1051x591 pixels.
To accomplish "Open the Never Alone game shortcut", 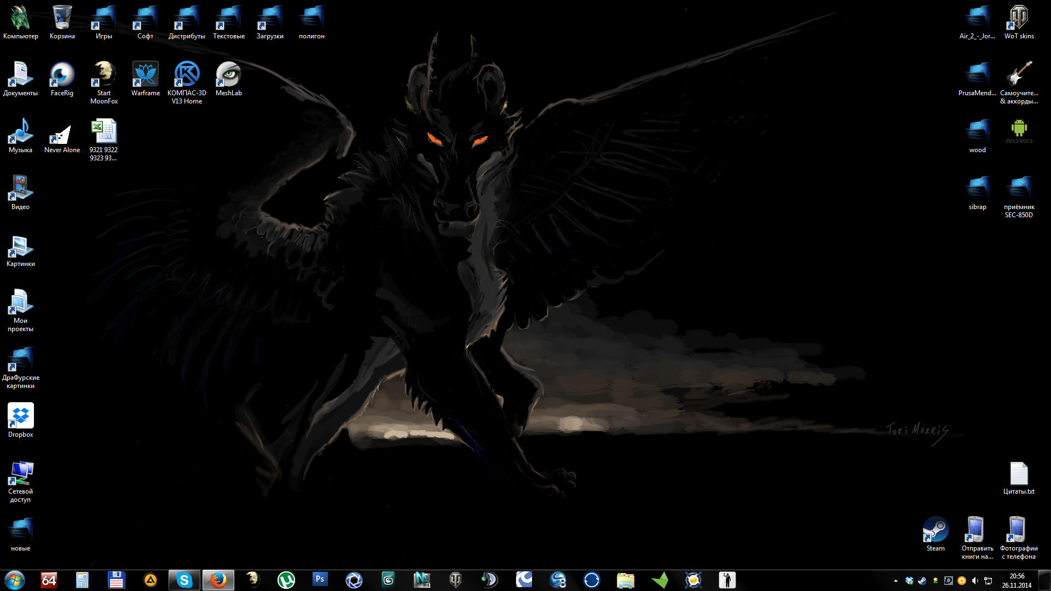I will pos(62,132).
